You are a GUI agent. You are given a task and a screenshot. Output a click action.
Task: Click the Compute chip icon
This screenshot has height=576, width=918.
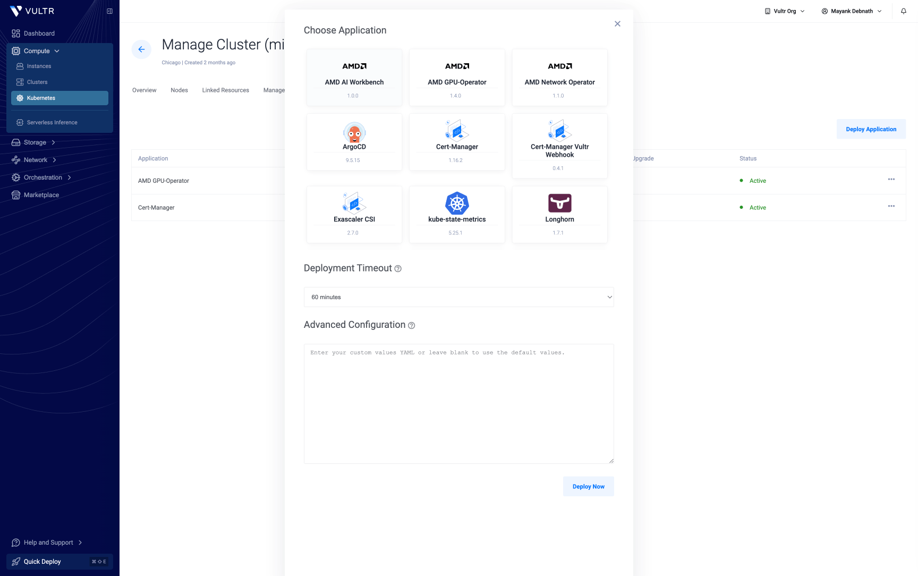coord(16,51)
